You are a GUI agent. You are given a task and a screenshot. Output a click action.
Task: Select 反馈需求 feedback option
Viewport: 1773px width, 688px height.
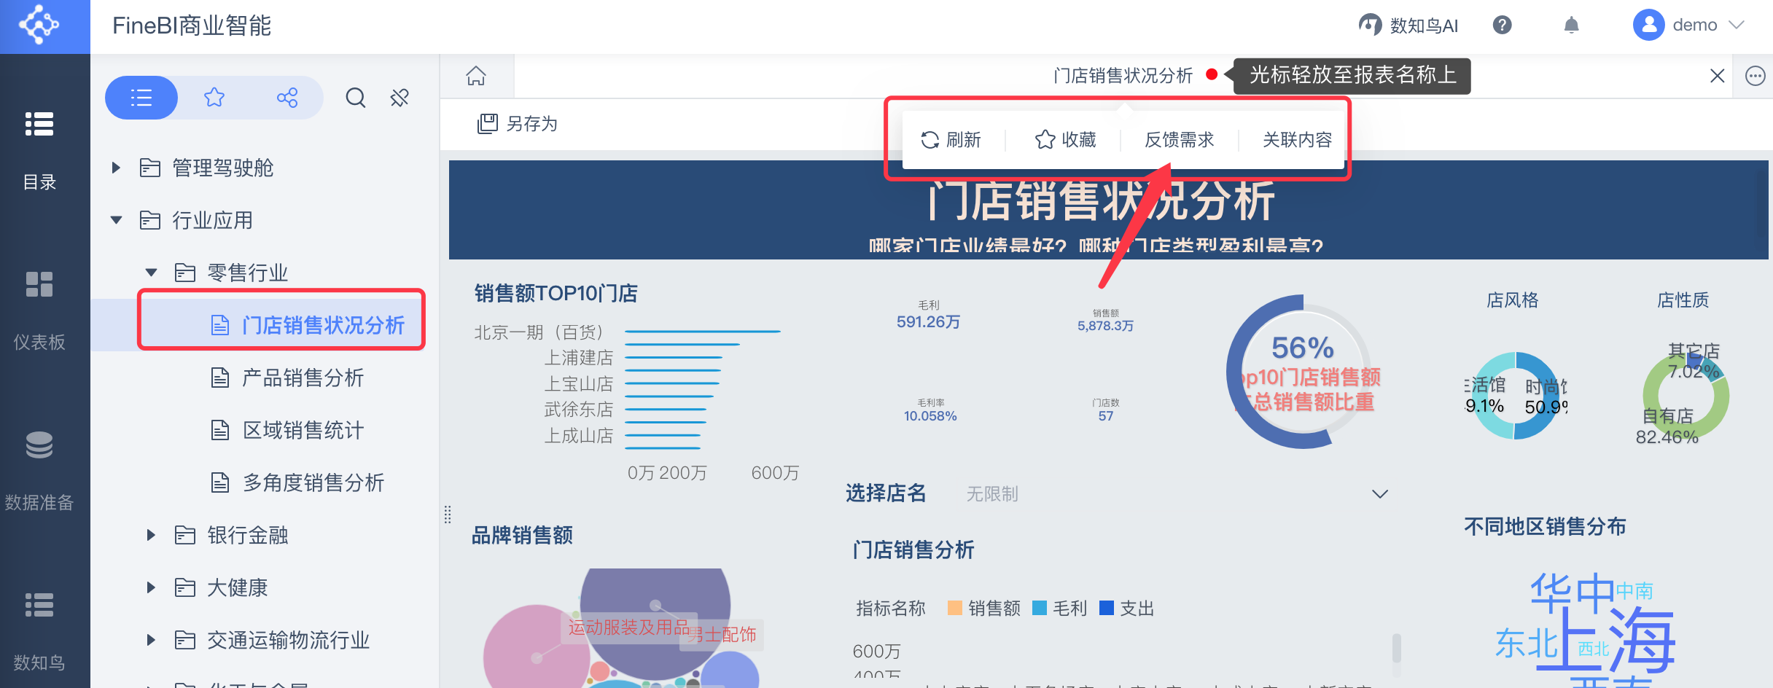click(1180, 139)
